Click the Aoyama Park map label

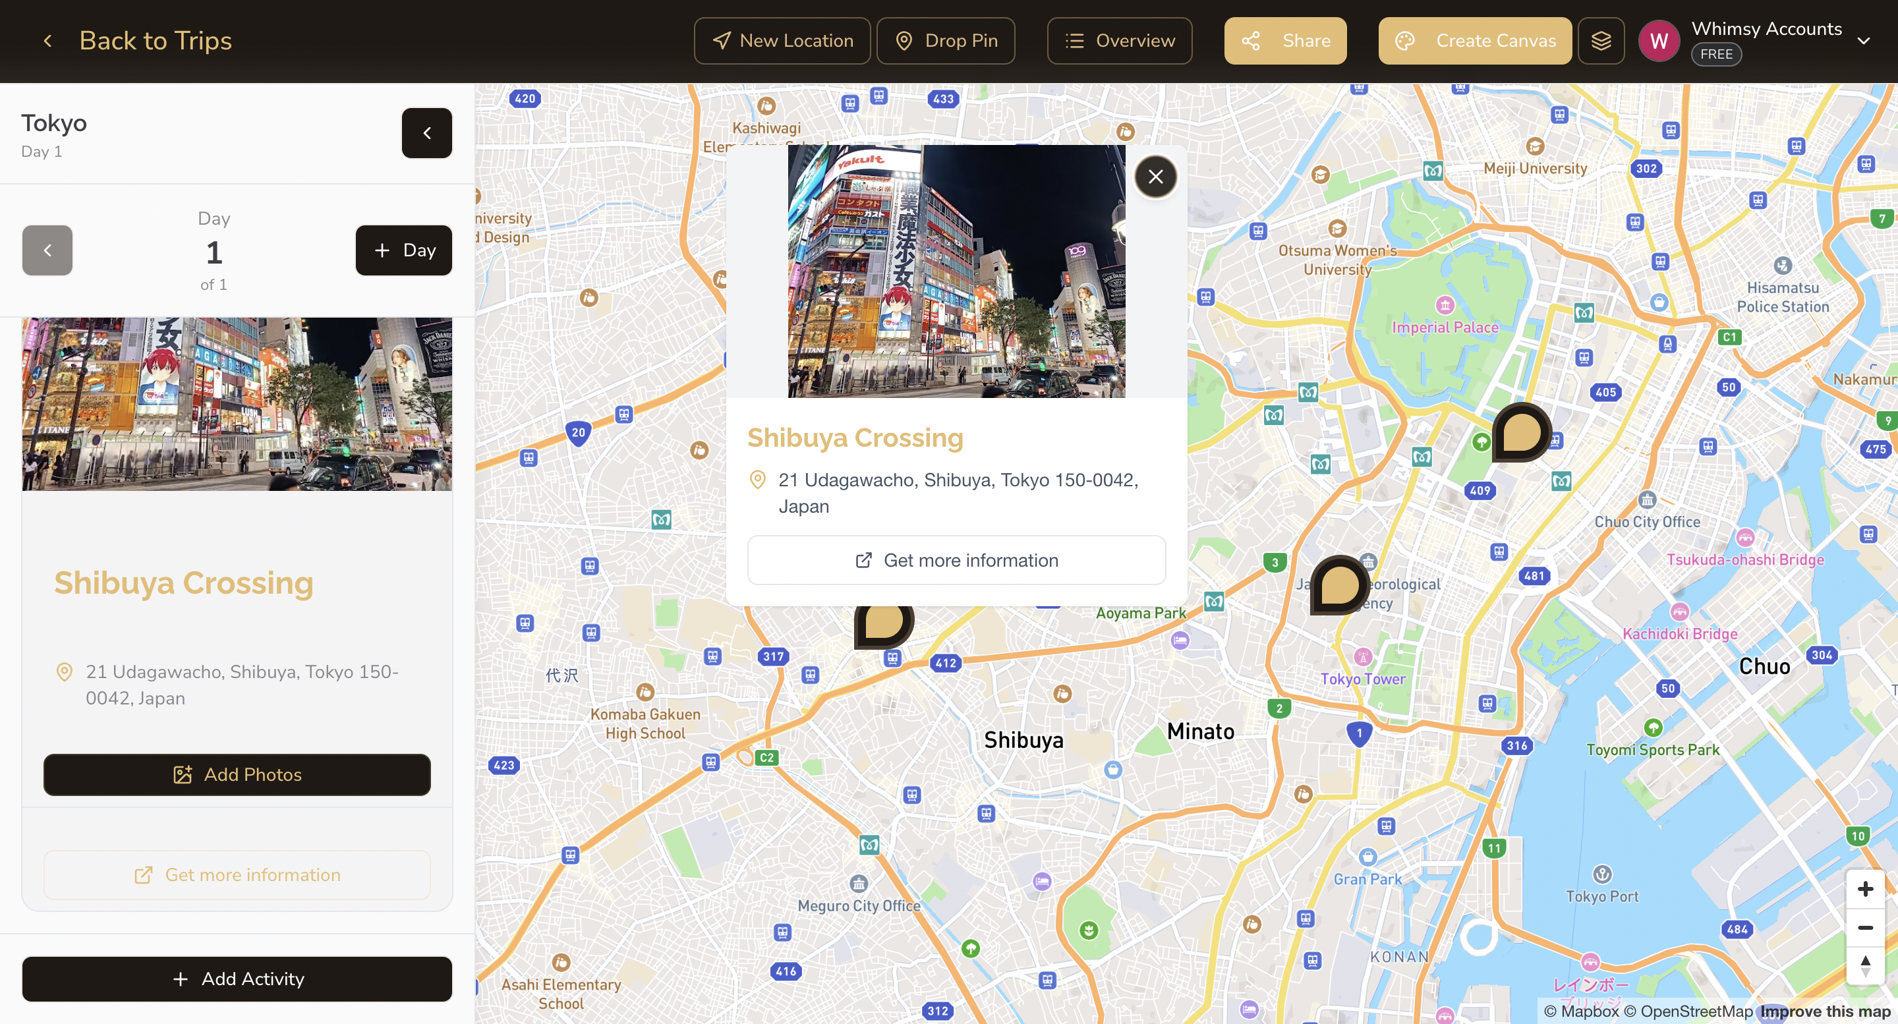point(1141,613)
